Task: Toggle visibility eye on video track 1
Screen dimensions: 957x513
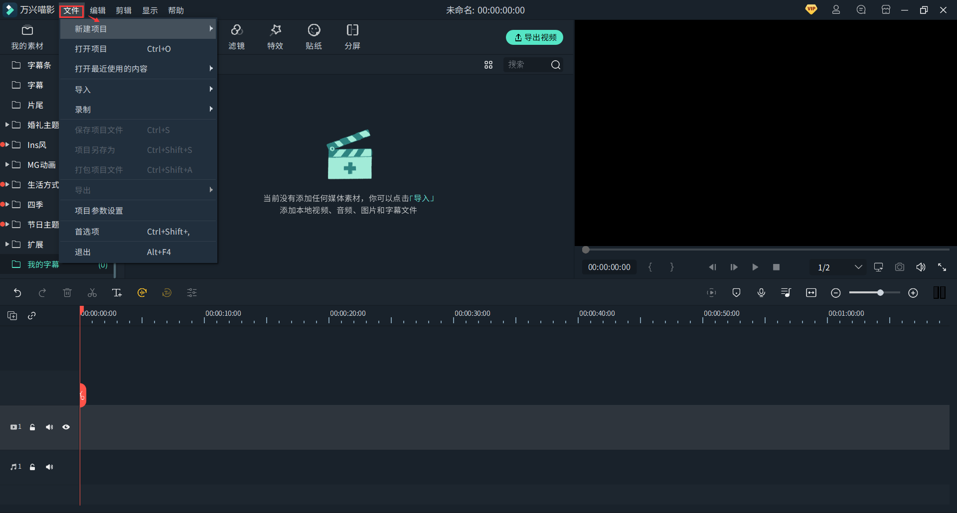Action: point(66,427)
